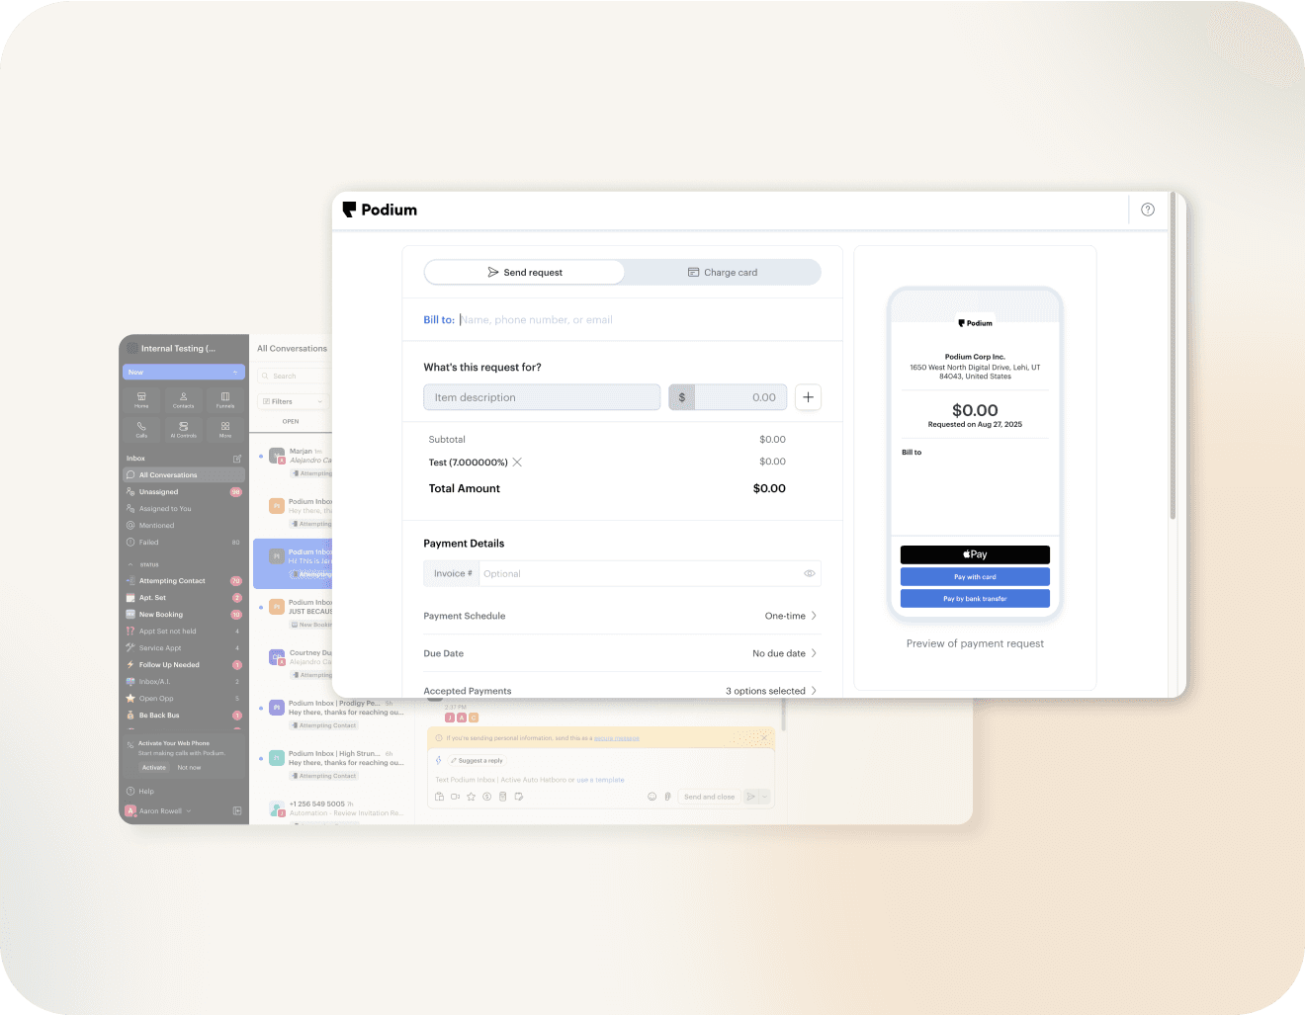Open Contacts from the sidebar grid
The image size is (1305, 1015).
coord(184,399)
